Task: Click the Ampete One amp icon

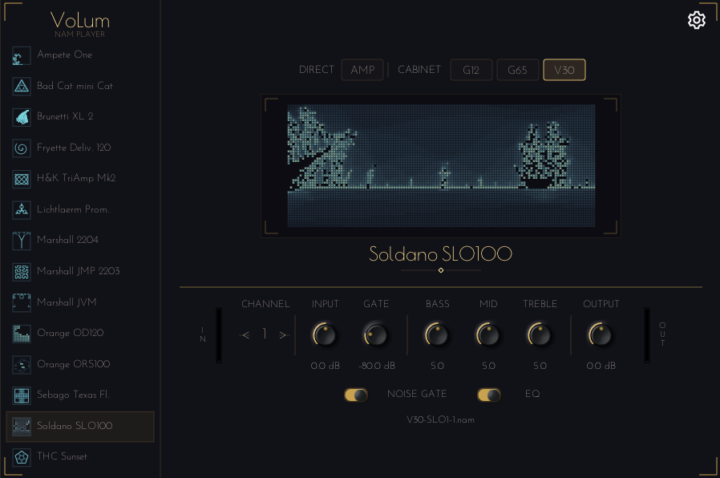Action: coord(21,55)
